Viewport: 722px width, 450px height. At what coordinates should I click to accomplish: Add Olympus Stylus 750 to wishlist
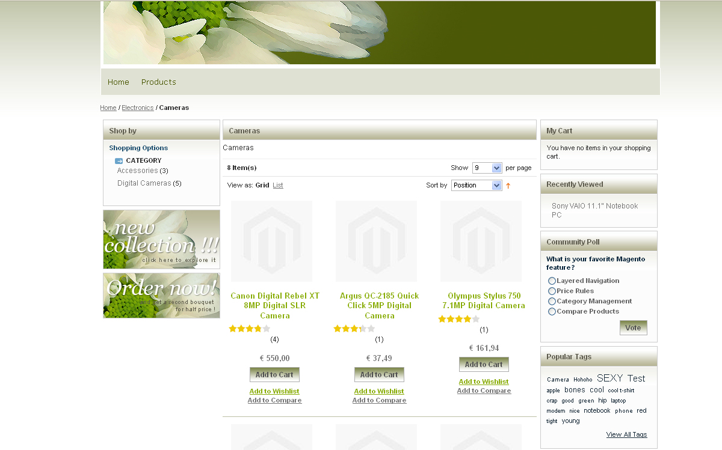[x=484, y=382]
